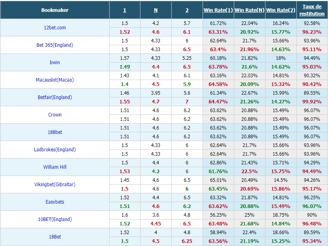Click the Taux de restitution header
This screenshot has width=328, height=246.
click(x=312, y=10)
